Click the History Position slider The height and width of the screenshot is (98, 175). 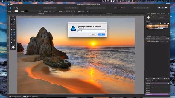pos(160,83)
